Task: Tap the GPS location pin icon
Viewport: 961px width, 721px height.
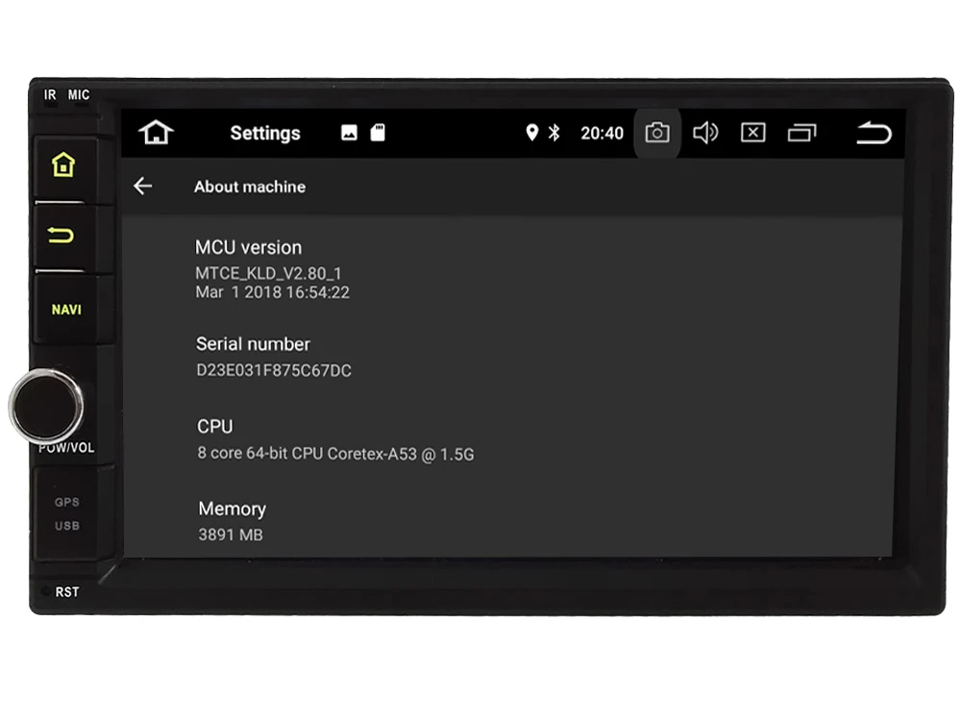Action: click(x=532, y=132)
